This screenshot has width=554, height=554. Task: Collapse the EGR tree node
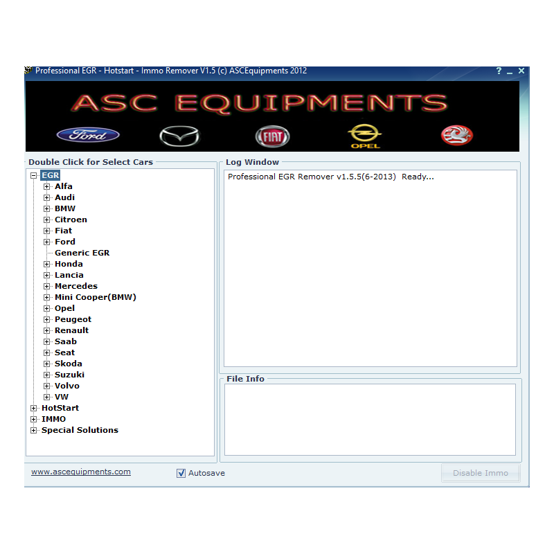[33, 176]
